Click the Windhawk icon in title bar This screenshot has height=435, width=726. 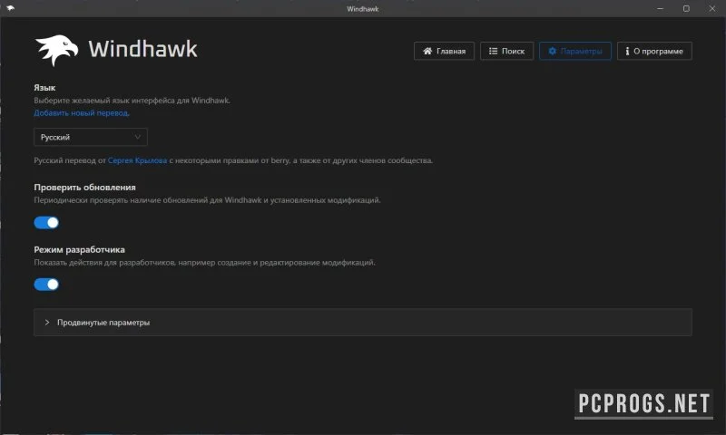(10, 8)
